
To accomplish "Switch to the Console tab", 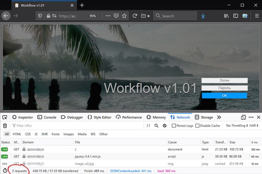I will pyautogui.click(x=47, y=117).
